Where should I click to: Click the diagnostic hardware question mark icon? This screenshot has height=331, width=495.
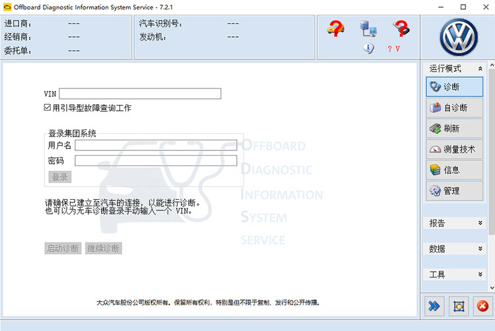pos(401,28)
